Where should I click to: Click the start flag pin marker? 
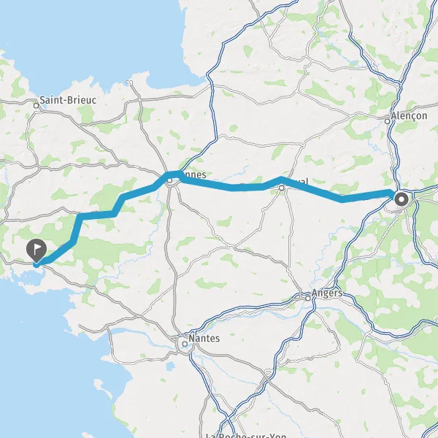(36, 249)
